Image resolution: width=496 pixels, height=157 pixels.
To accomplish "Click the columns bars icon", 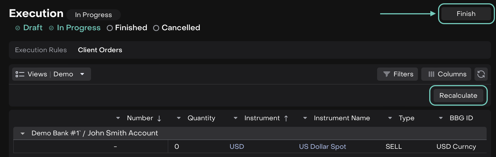I will [431, 74].
